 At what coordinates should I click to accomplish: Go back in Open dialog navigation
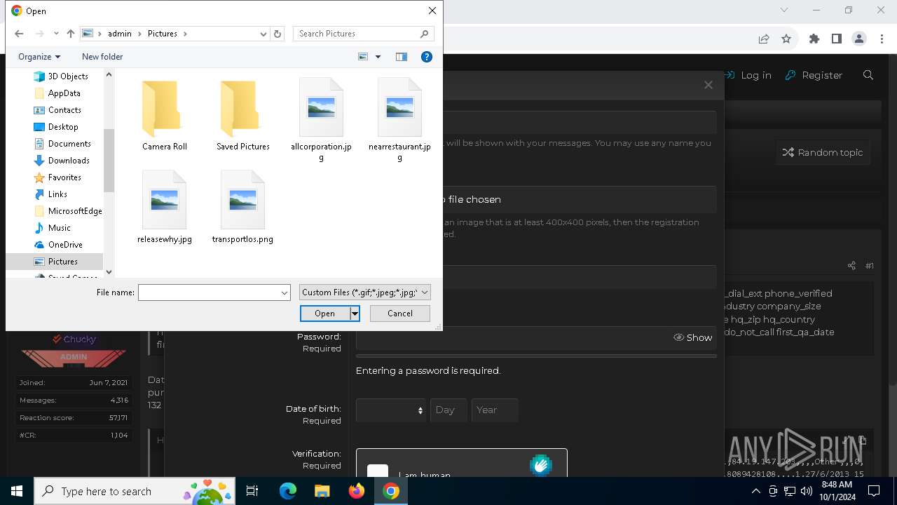(19, 34)
